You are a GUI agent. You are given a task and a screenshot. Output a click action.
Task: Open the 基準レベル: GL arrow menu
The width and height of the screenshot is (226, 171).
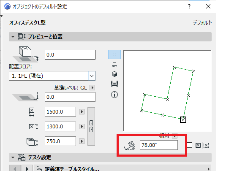tap(93, 87)
